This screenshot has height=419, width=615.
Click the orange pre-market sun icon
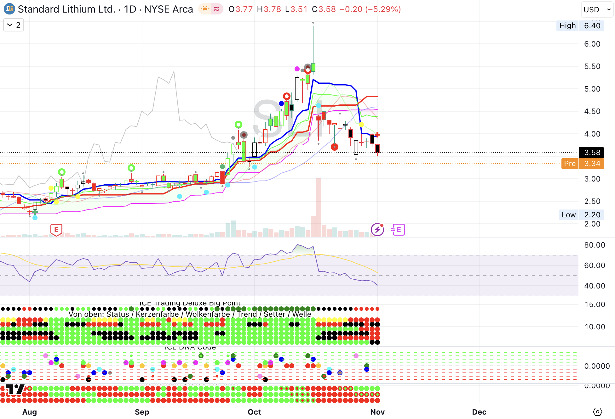(205, 9)
